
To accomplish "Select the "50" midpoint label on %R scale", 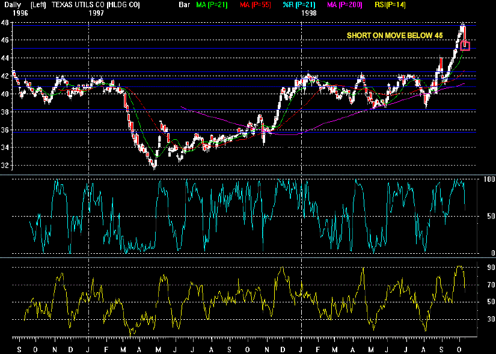I will click(x=491, y=217).
